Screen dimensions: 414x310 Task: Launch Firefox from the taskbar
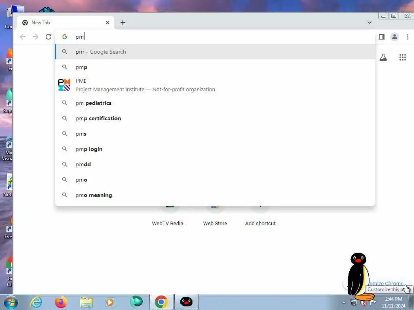point(61,302)
